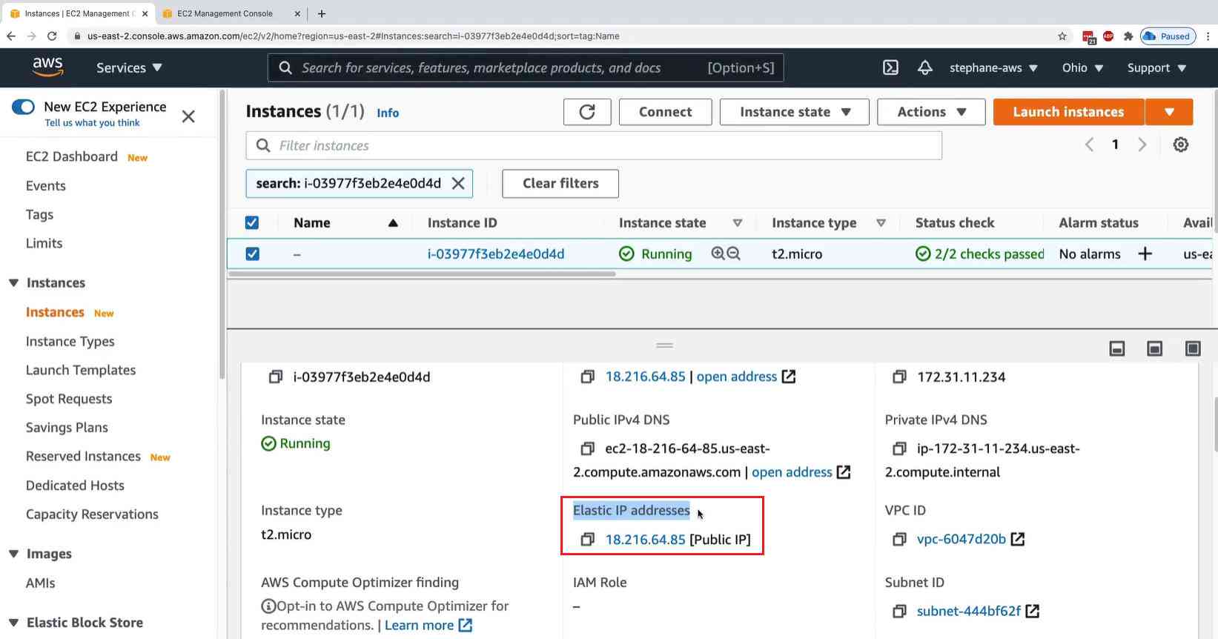Toggle New EC2 Experience switch
Image resolution: width=1218 pixels, height=639 pixels.
click(23, 107)
